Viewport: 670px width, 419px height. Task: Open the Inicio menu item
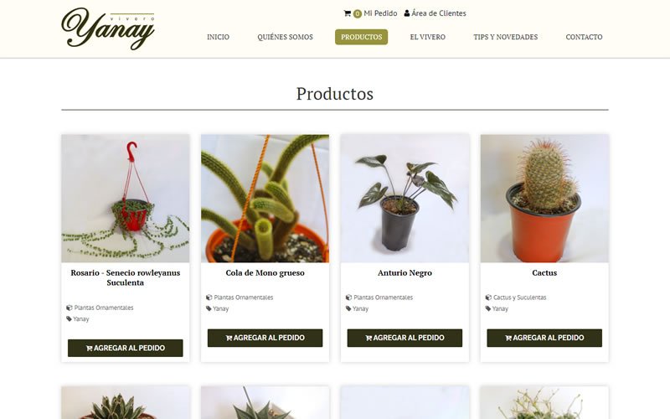(x=218, y=37)
